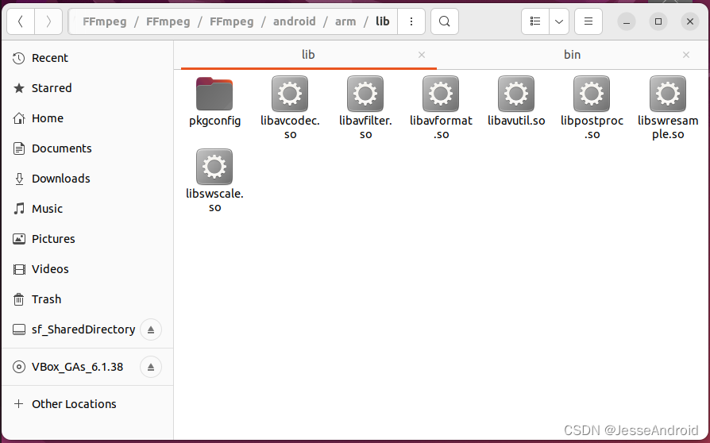The height and width of the screenshot is (443, 710).
Task: Click third FFmpeg path segment
Action: click(x=231, y=21)
